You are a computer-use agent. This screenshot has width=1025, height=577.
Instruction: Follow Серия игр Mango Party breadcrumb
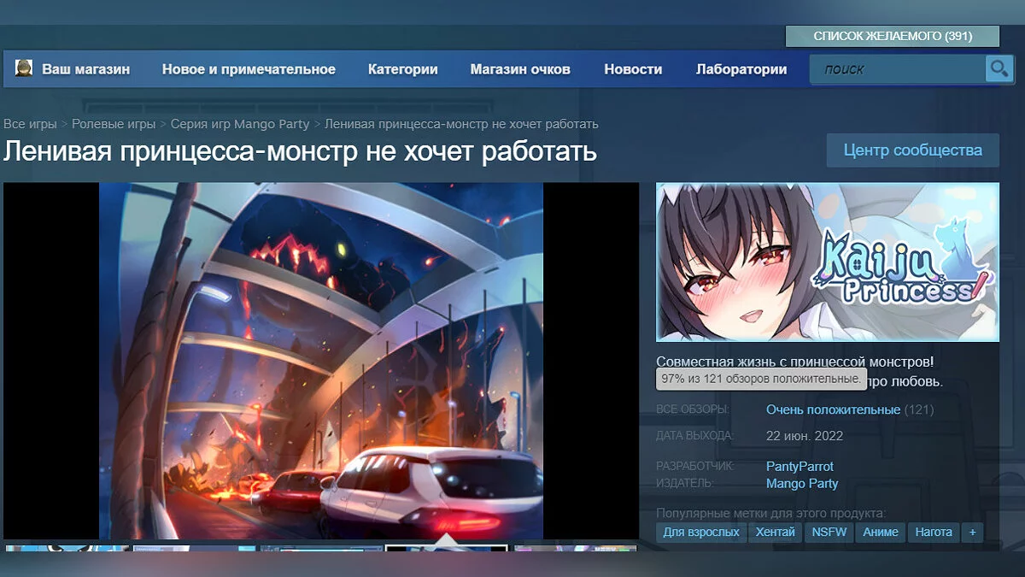click(240, 124)
